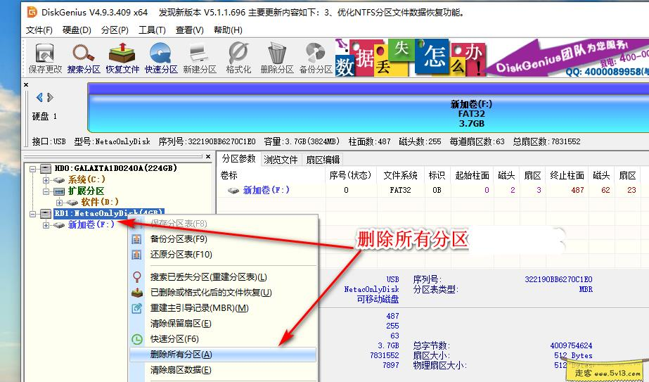Close the disk map panel
Viewport: 649px width, 382px height.
coord(26,84)
